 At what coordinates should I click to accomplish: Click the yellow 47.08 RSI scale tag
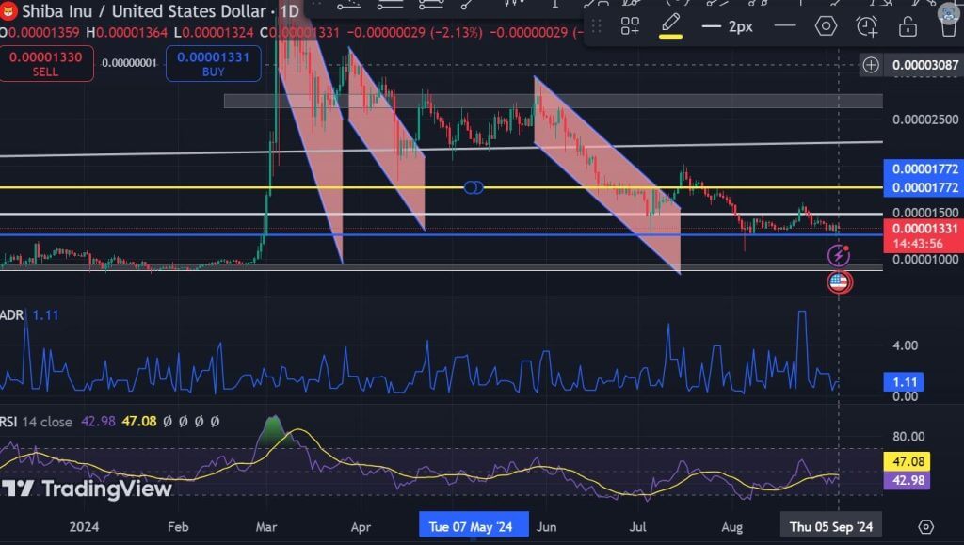pos(908,461)
